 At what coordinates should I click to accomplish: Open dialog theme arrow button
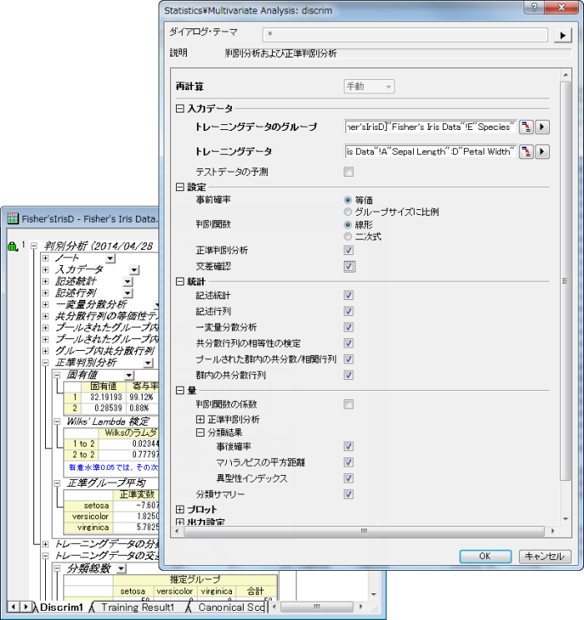coord(562,35)
